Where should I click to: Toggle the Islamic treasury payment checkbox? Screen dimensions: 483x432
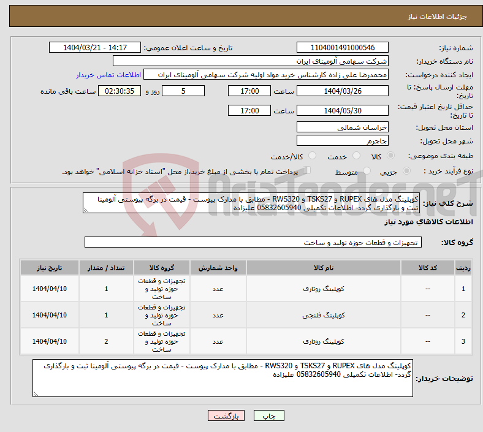[x=306, y=170]
